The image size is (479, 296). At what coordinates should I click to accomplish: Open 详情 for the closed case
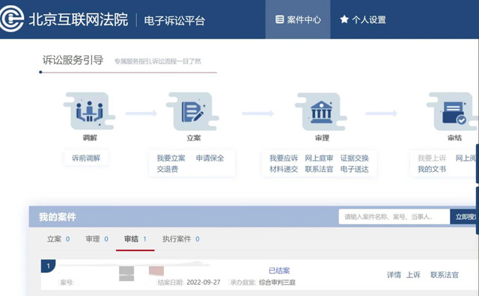click(x=394, y=275)
